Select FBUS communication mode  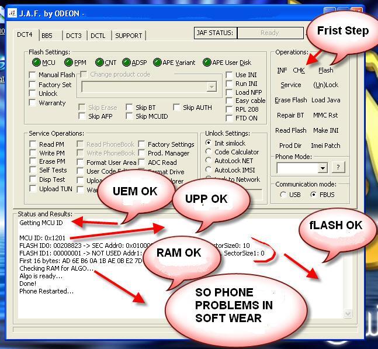pyautogui.click(x=313, y=195)
